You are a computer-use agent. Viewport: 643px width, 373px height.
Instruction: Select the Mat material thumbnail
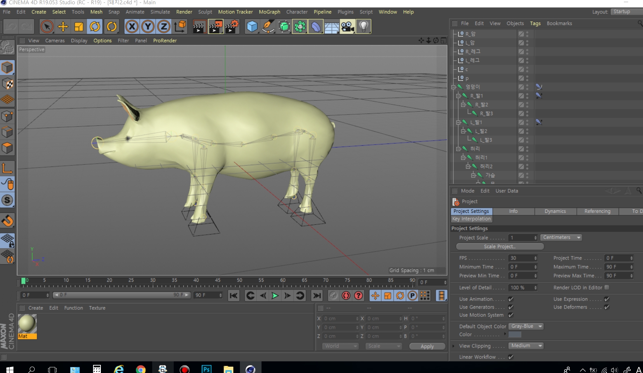click(27, 327)
